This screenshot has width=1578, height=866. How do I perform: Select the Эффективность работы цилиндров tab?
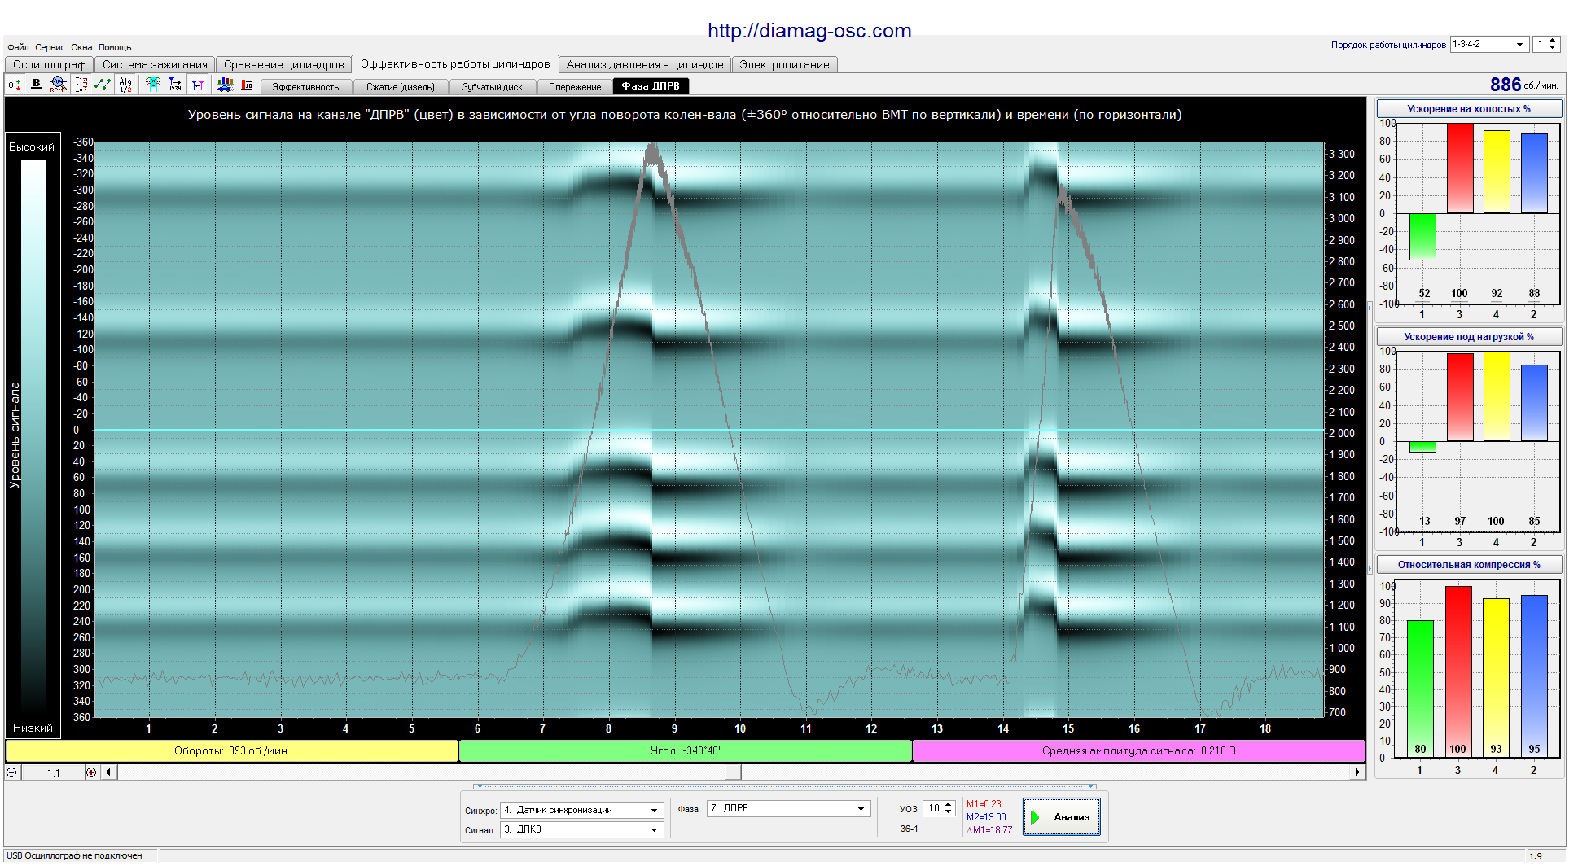tap(456, 63)
